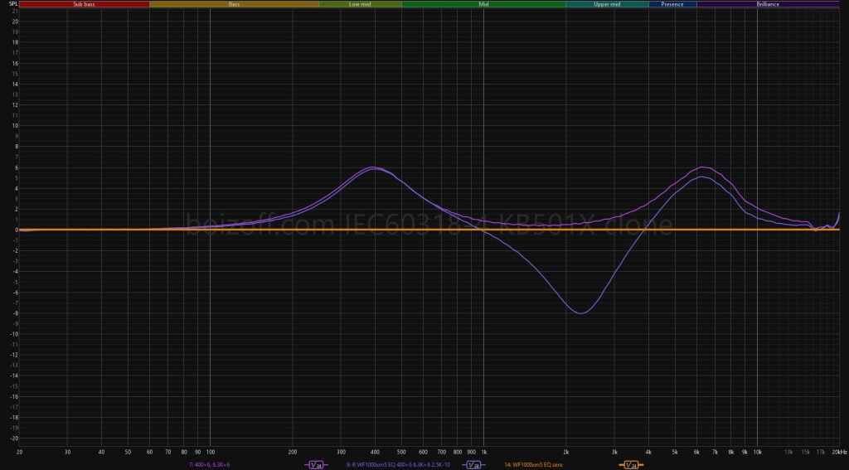Click the curve peak at 400 Hz

click(374, 167)
